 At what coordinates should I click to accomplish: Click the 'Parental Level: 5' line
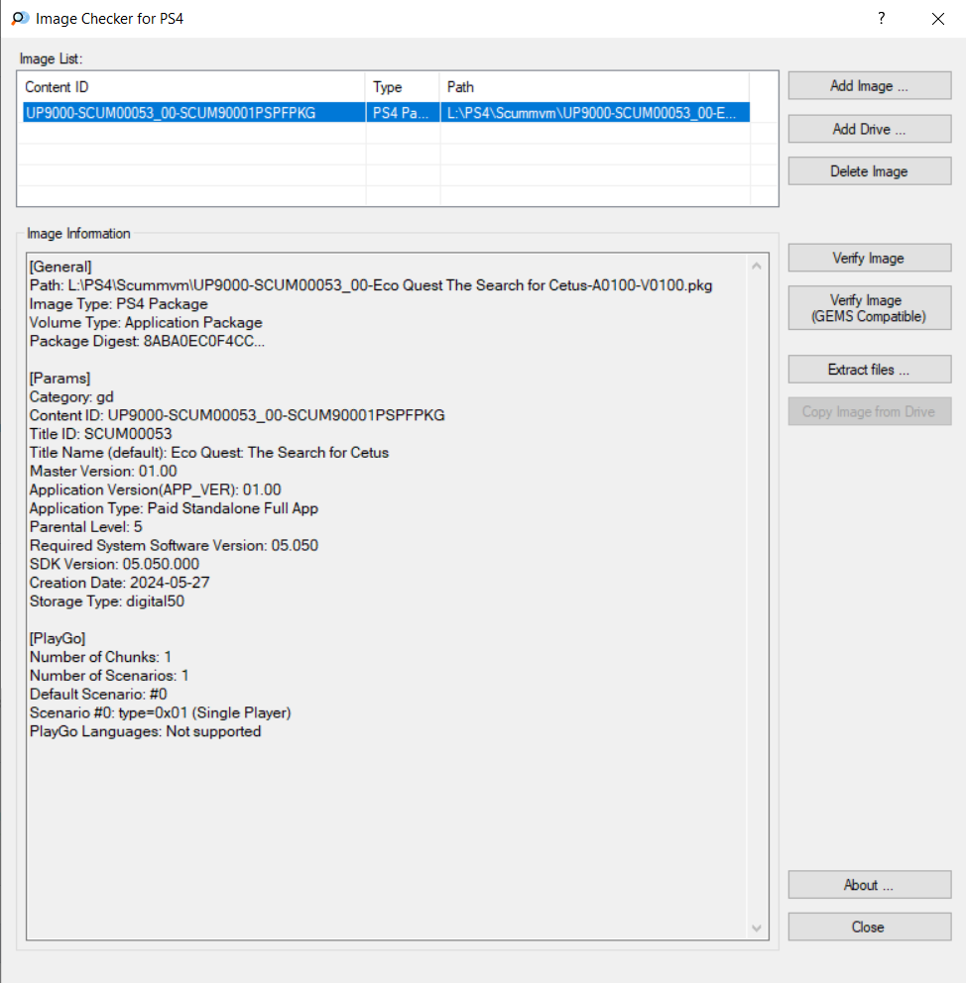[86, 526]
